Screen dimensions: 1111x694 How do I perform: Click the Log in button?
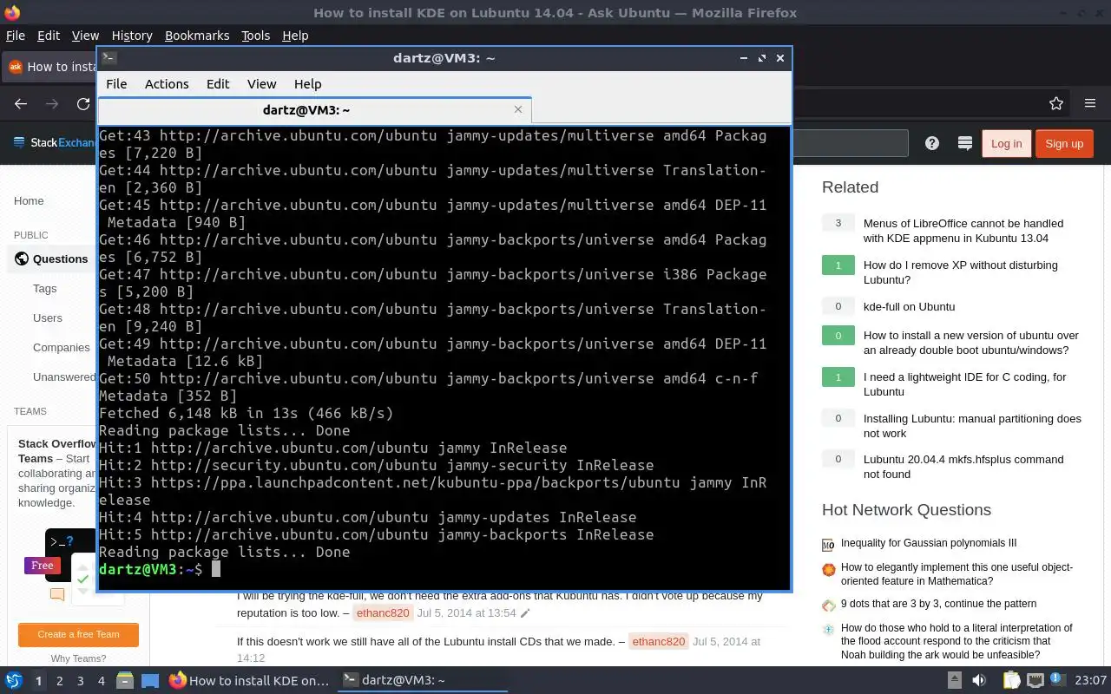click(x=1006, y=144)
